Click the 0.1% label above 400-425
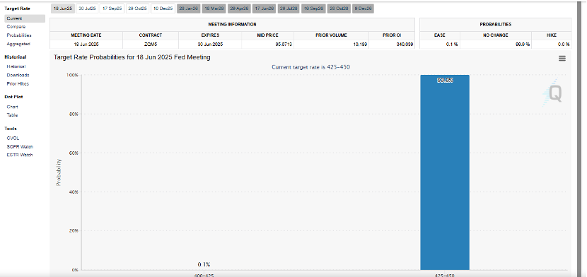 204,264
